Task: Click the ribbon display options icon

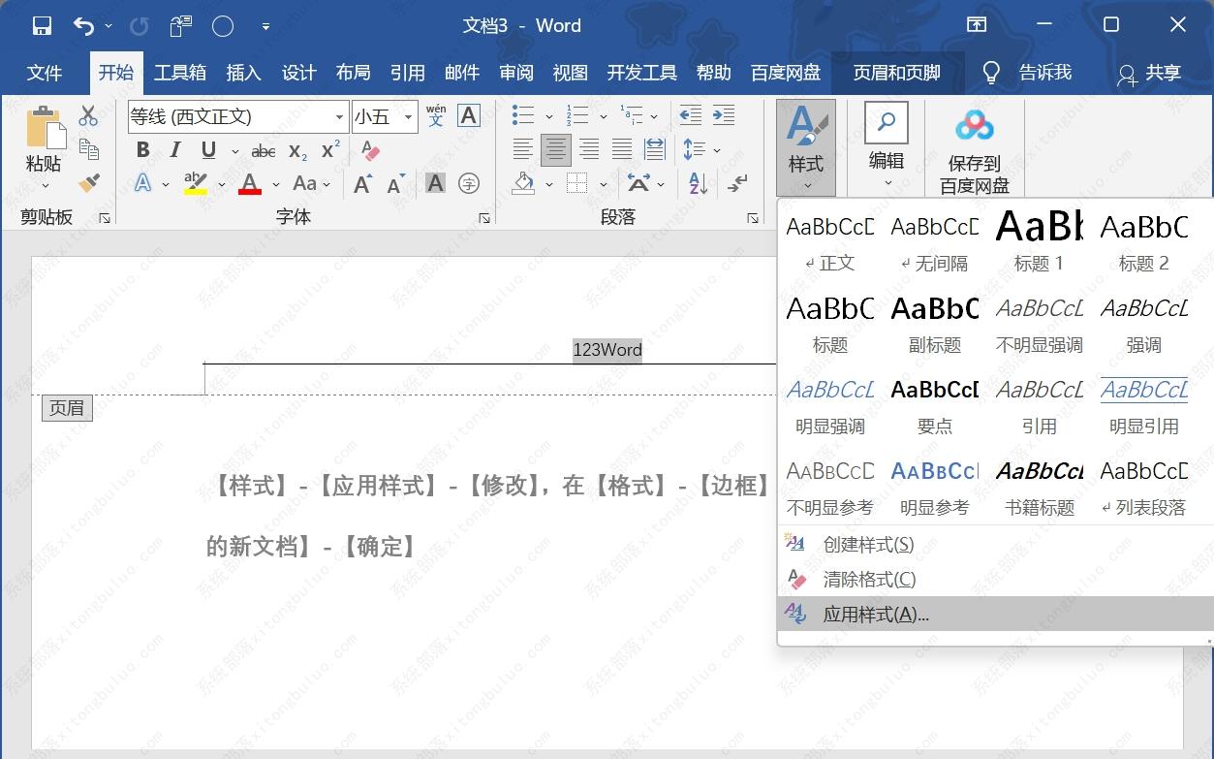Action: pos(977,25)
